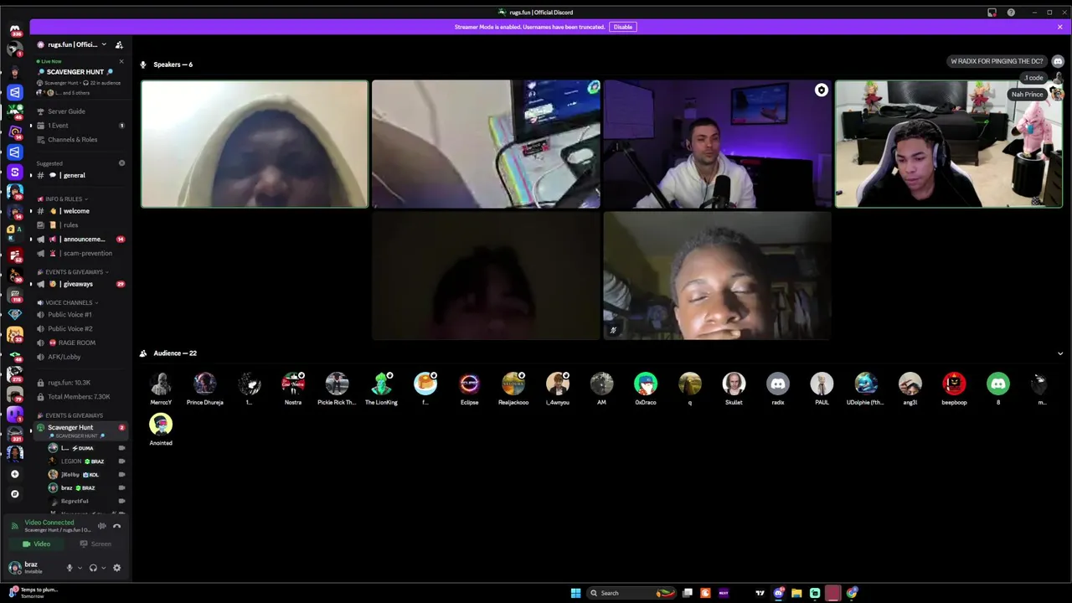This screenshot has width=1072, height=603.
Task: Open the giveaways channel
Action: pos(80,284)
